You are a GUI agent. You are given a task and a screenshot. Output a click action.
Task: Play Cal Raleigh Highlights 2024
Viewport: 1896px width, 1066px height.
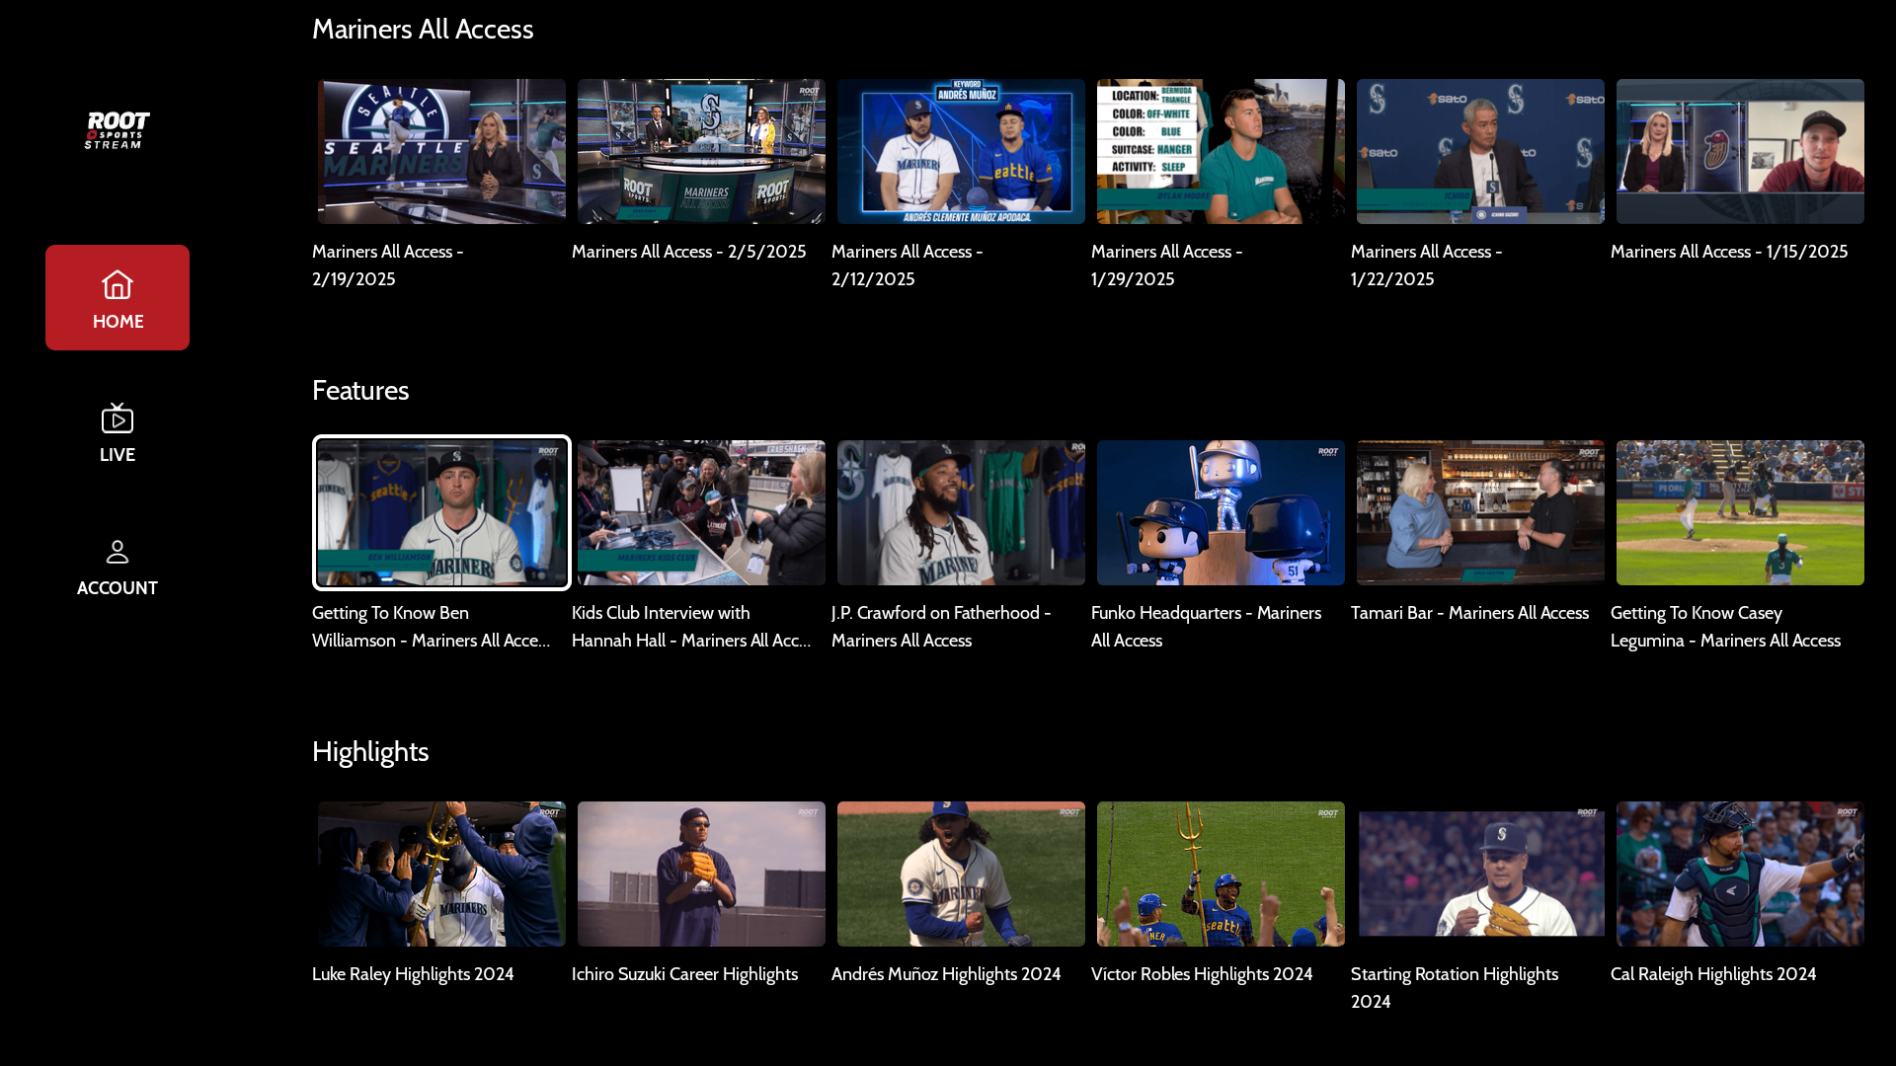pyautogui.click(x=1740, y=874)
